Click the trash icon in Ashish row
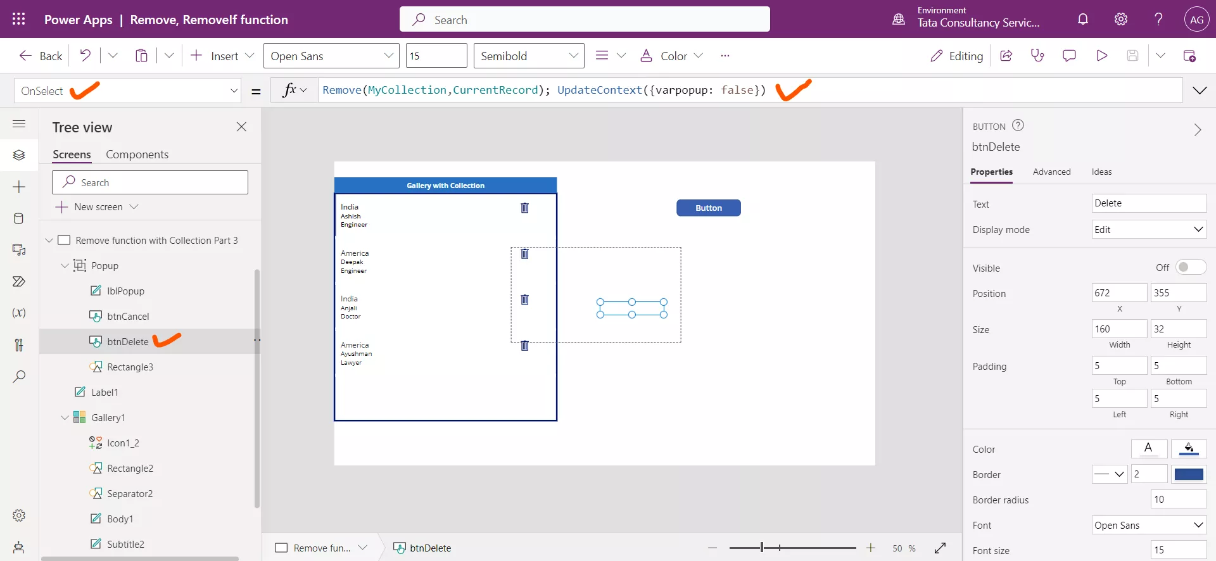This screenshot has width=1216, height=561. click(524, 208)
